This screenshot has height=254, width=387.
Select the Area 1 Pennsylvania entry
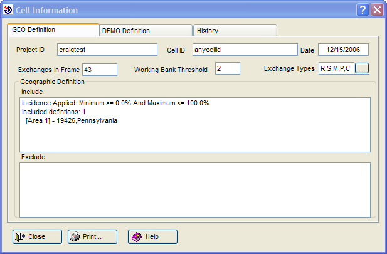(x=71, y=120)
